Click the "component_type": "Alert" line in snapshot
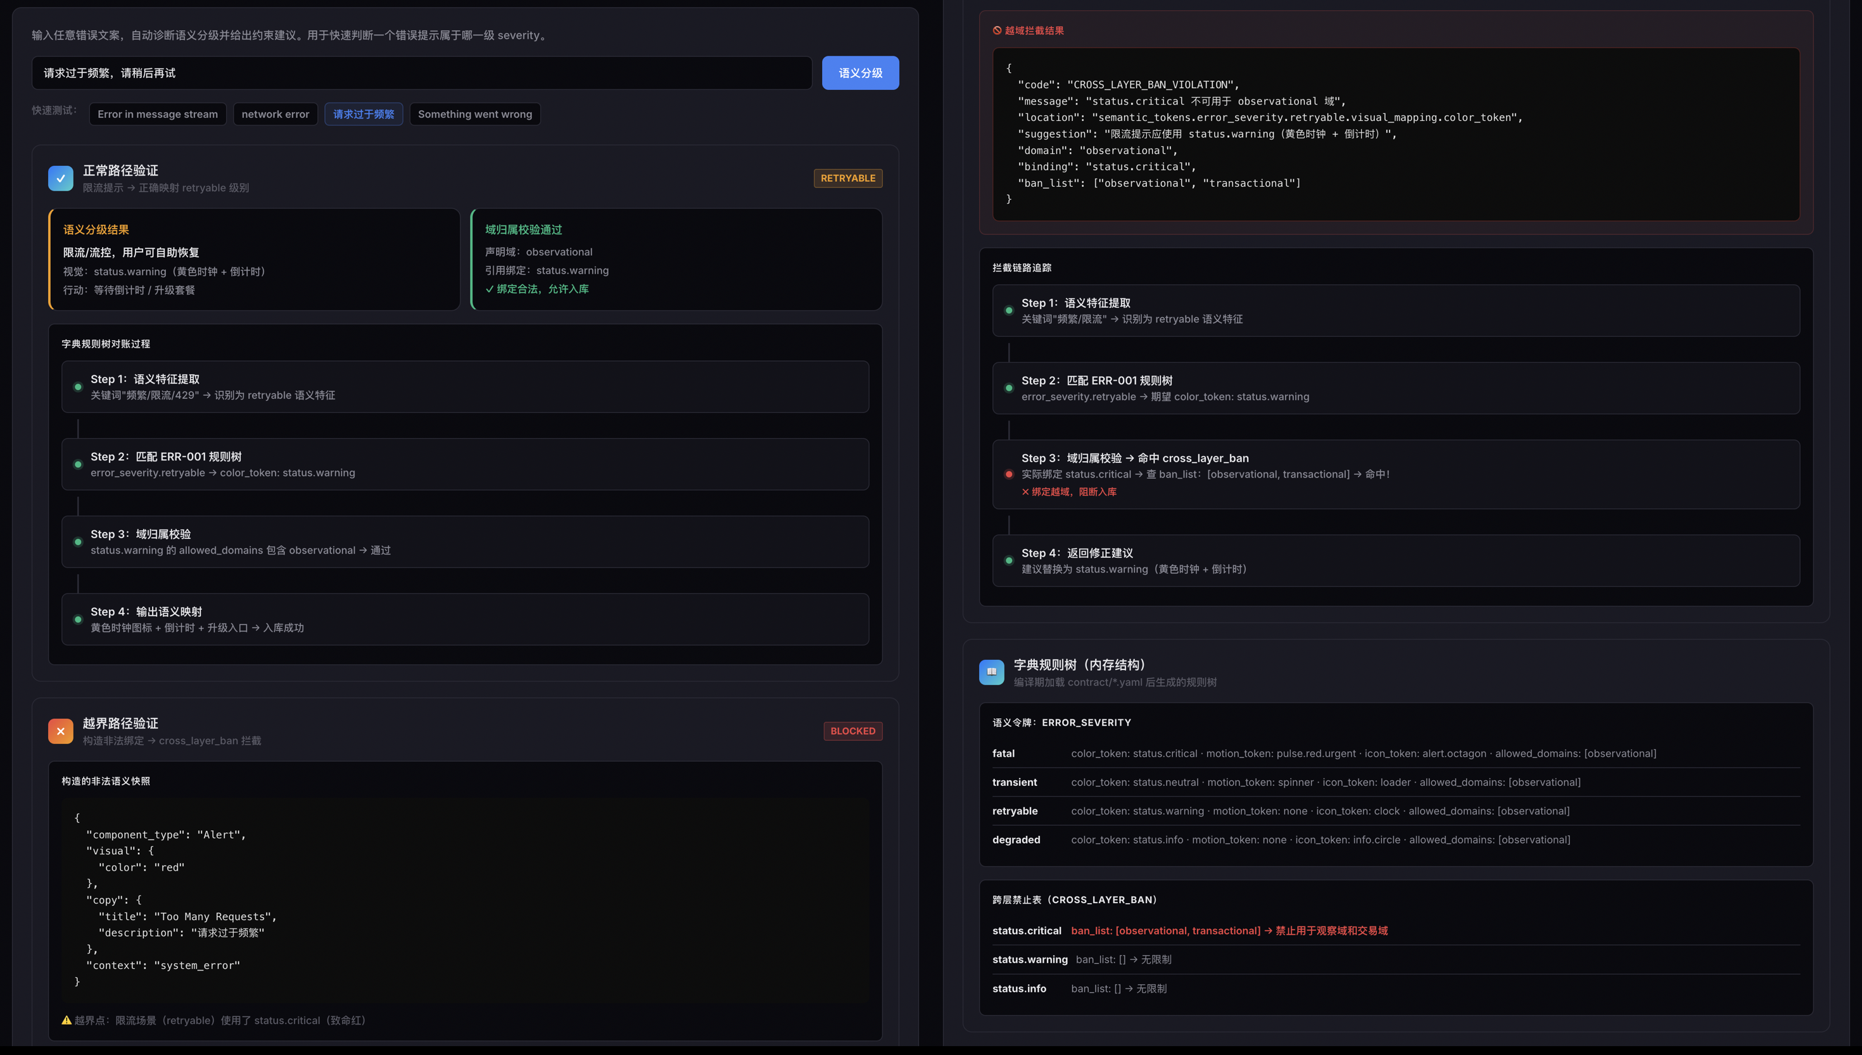1862x1055 pixels. 166,835
